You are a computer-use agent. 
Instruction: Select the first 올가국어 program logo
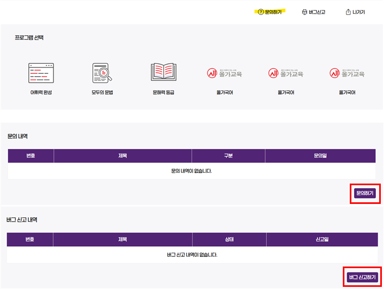pos(225,73)
